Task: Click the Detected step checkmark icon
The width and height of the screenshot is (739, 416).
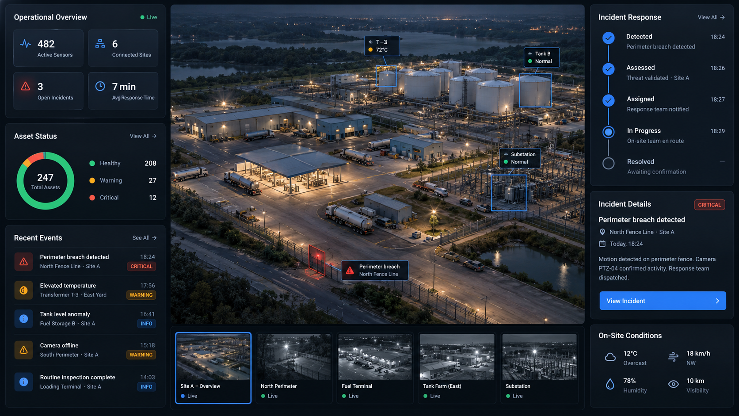Action: pos(609,38)
